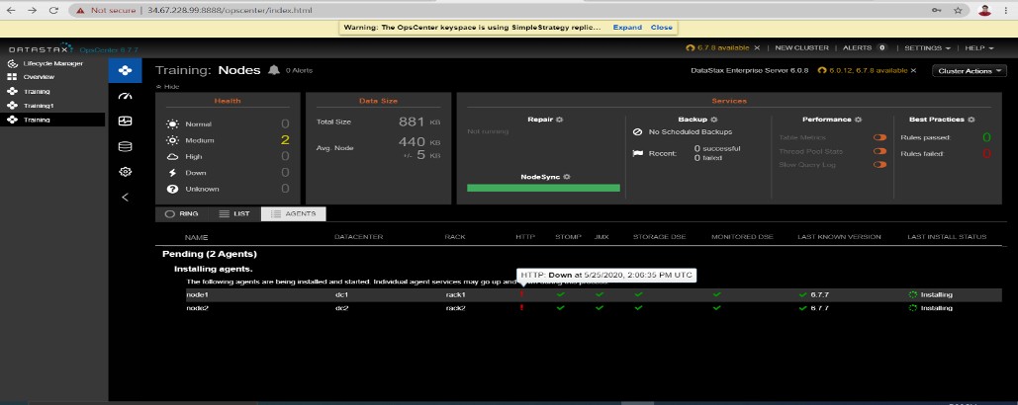Select the highlighted Training cluster in sidebar

tap(51, 120)
